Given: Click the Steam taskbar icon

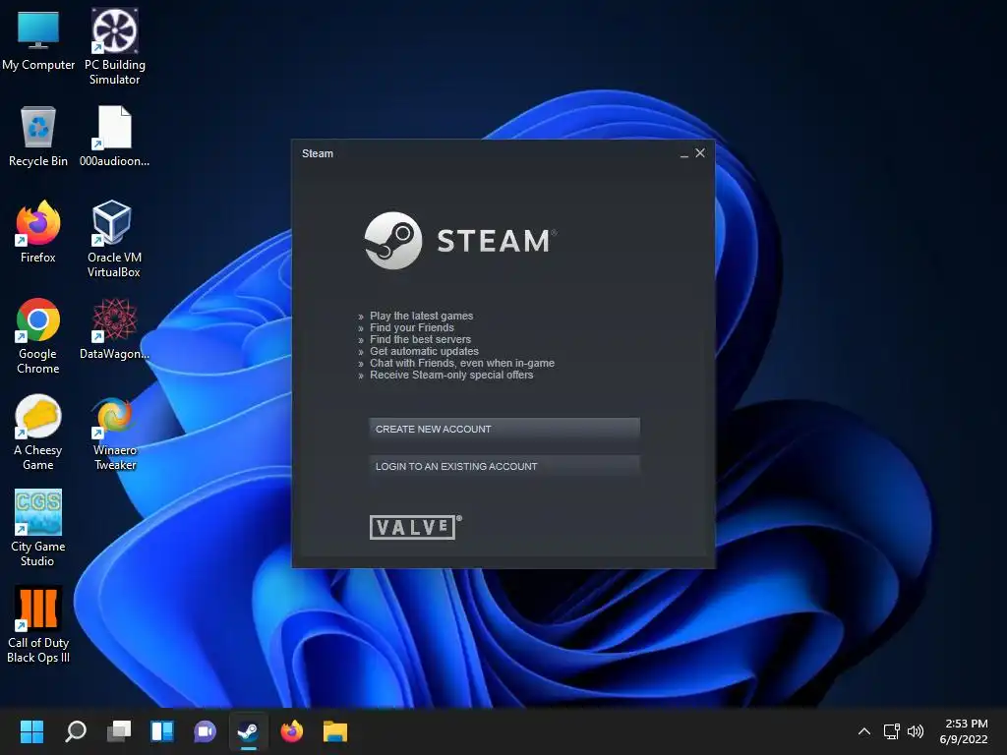Looking at the screenshot, I should [x=249, y=731].
